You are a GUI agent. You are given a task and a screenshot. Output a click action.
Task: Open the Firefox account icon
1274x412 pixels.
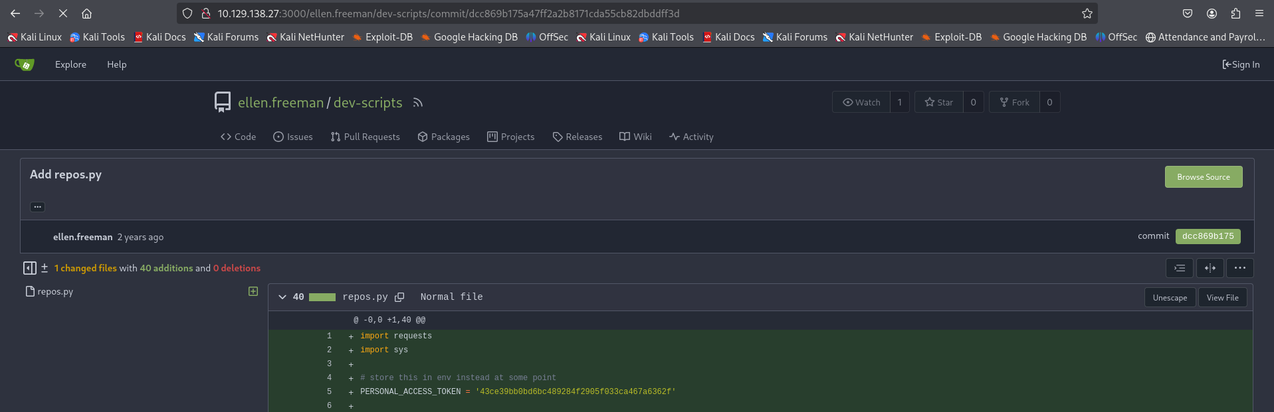(1212, 13)
